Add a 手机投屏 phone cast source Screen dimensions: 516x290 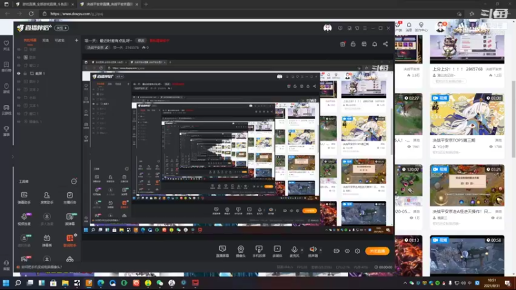point(259,251)
